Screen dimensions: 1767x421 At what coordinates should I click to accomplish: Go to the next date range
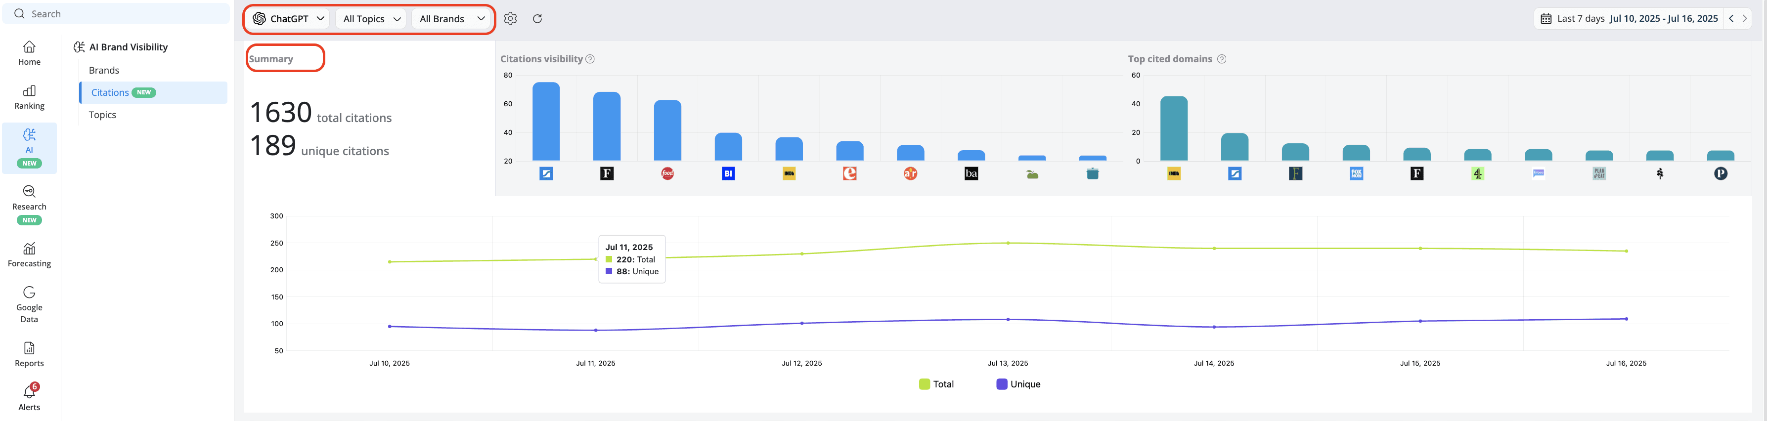(1745, 18)
